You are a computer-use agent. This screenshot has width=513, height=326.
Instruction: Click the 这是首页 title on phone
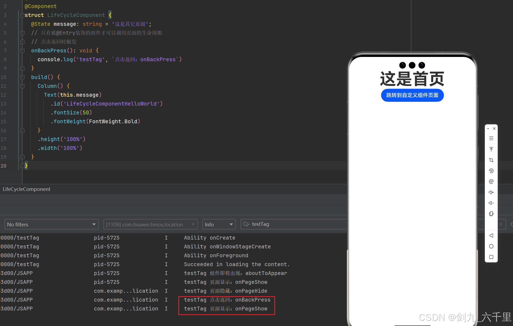412,79
